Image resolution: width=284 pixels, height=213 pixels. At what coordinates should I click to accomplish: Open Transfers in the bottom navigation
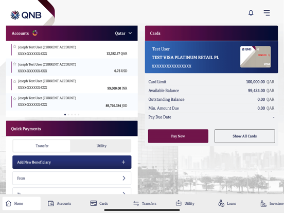145,203
